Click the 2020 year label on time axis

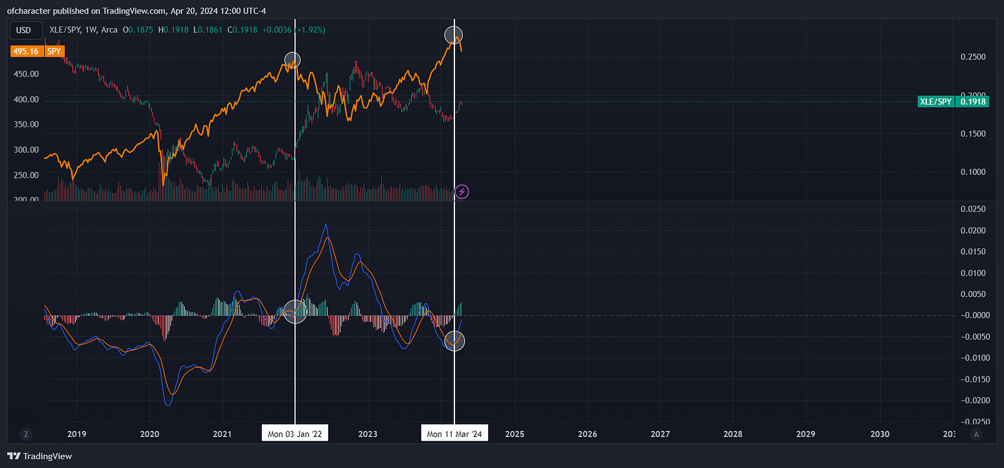point(150,434)
